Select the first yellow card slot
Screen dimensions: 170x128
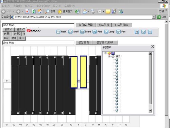click(x=74, y=72)
